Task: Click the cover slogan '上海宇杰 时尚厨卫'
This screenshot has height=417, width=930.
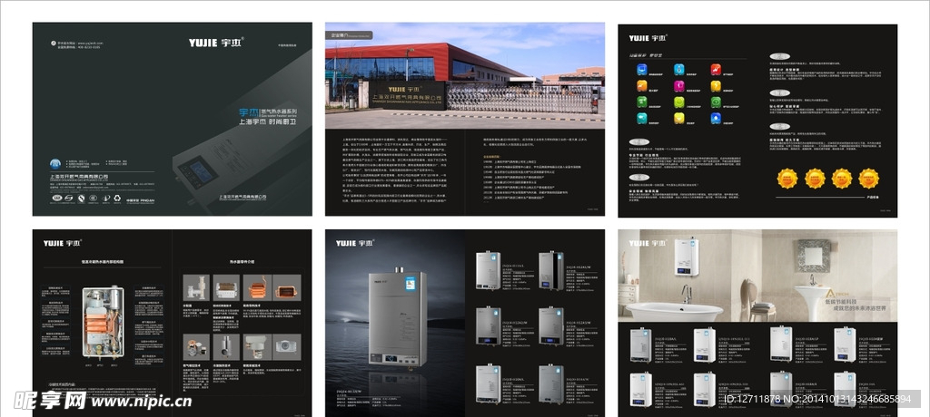Action: coord(268,121)
